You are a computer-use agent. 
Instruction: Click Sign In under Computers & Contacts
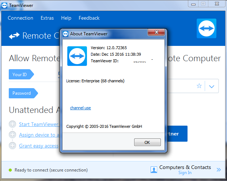click(x=185, y=173)
